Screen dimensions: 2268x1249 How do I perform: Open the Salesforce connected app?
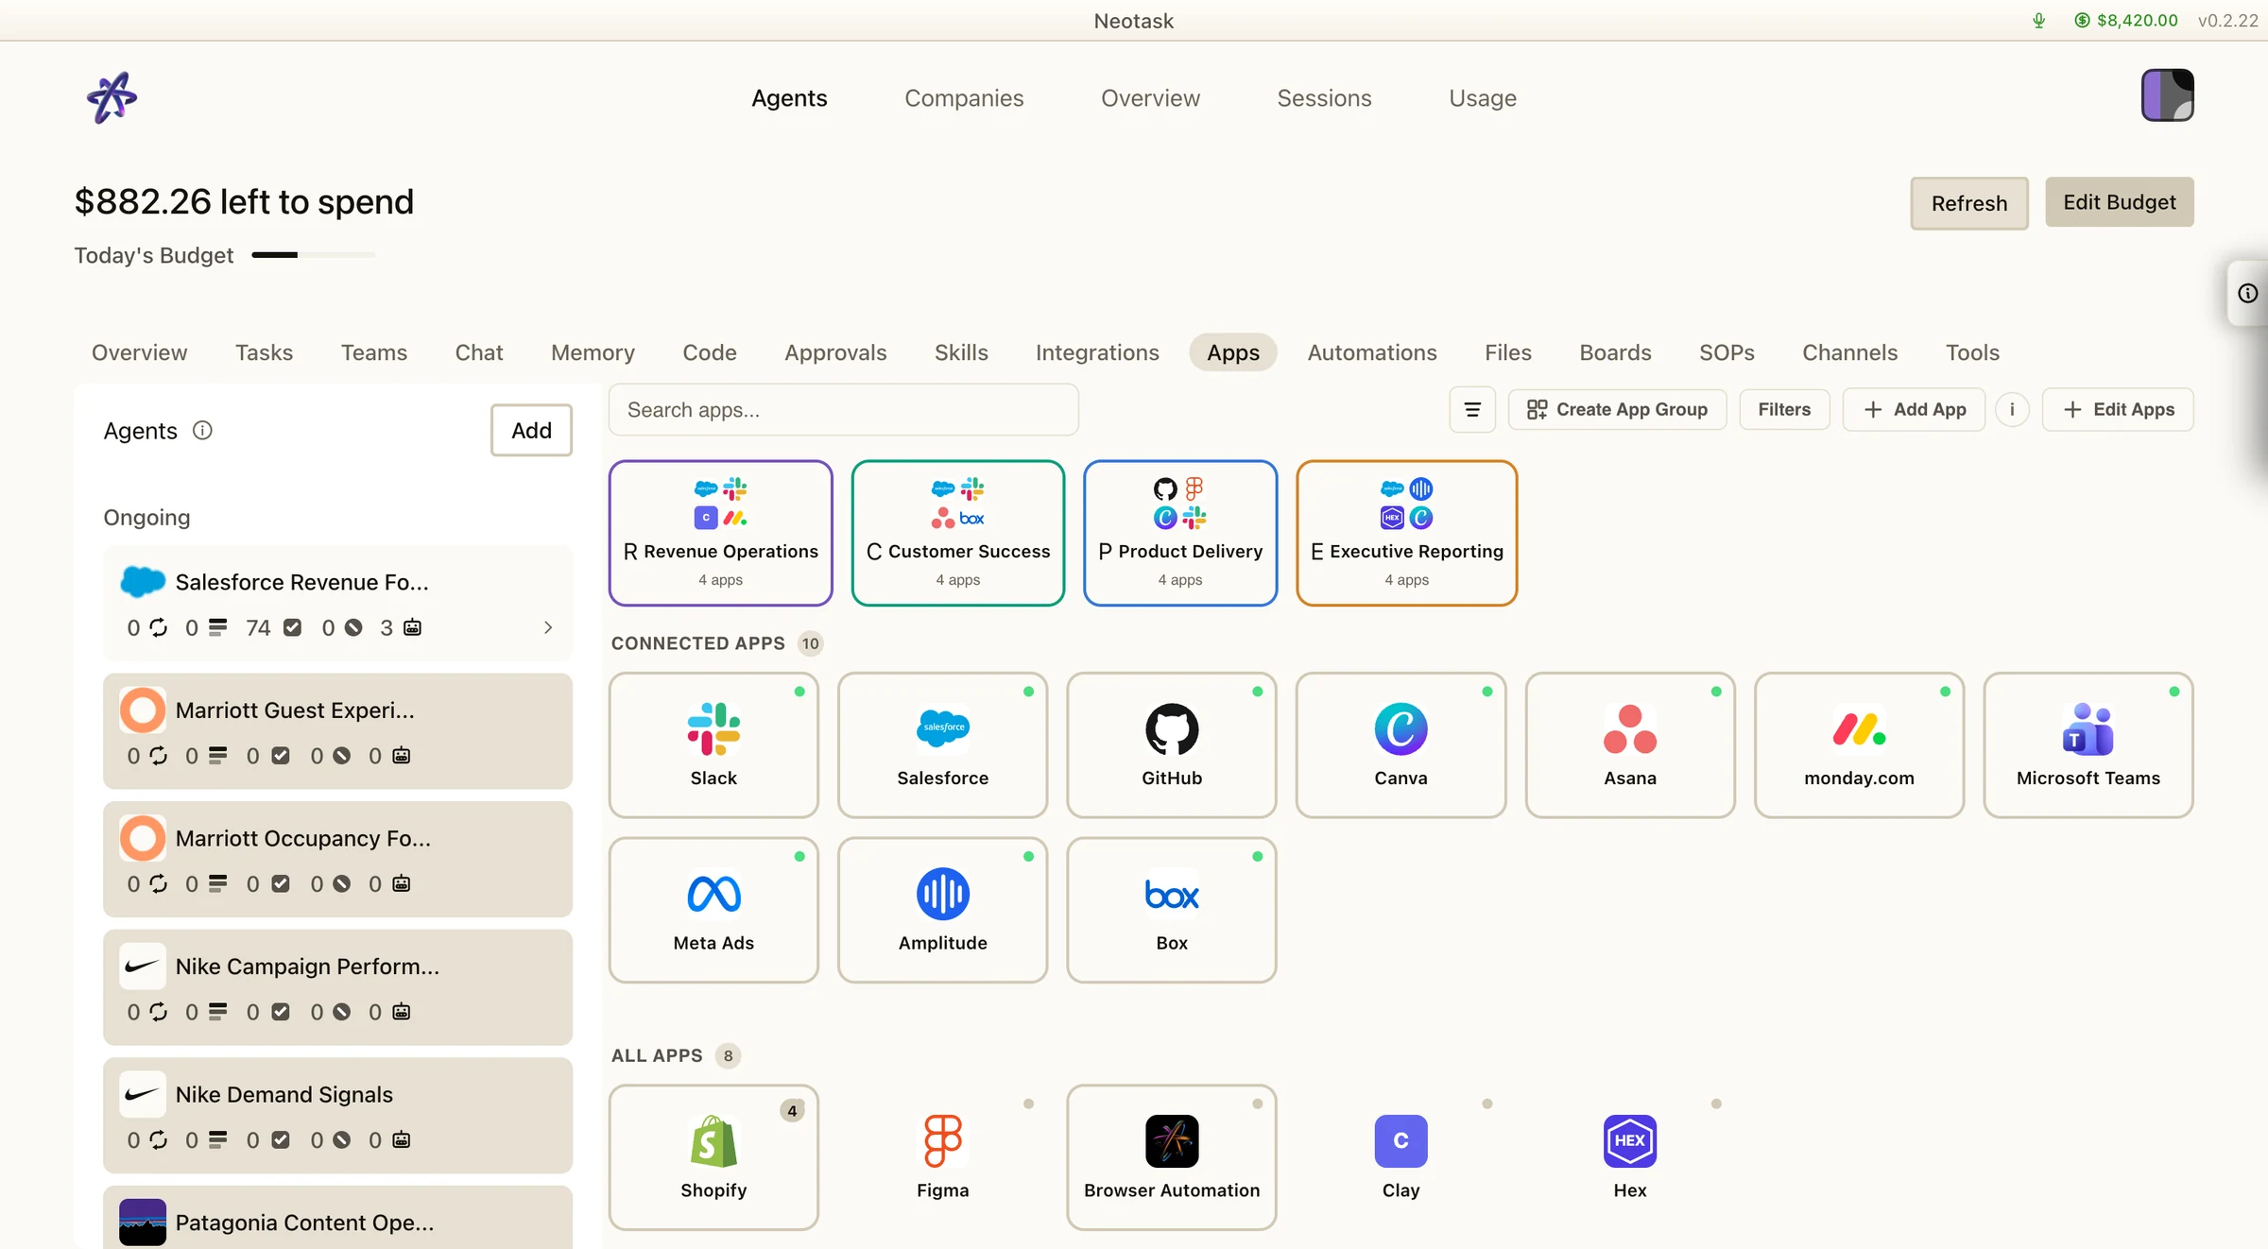pyautogui.click(x=942, y=744)
